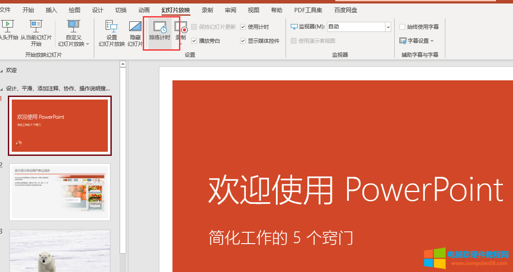Toggle the Use Timings (使用计时) checkbox
The image size is (513, 272).
click(243, 27)
